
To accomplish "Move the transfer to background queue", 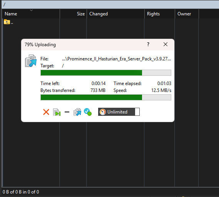I will click(x=77, y=112).
